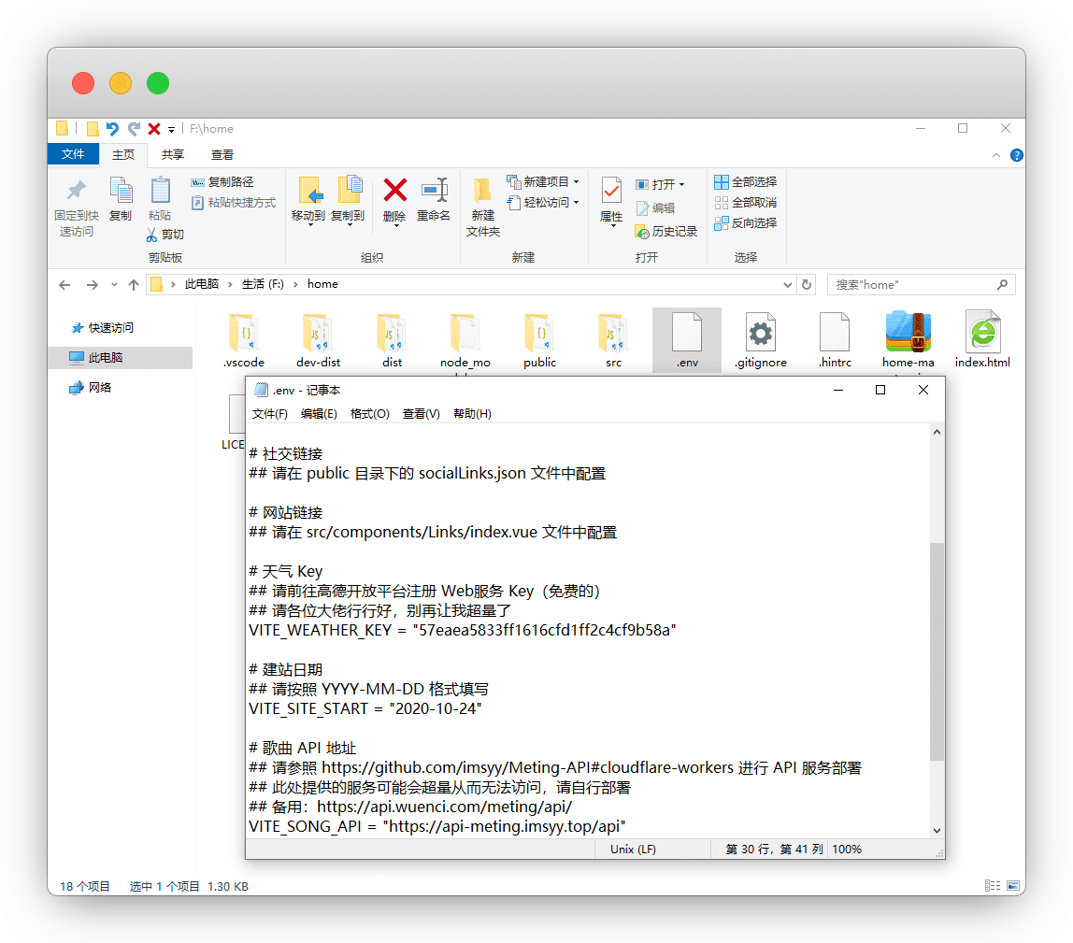The width and height of the screenshot is (1073, 943).
Task: Click the search 'home' input box
Action: point(911,284)
